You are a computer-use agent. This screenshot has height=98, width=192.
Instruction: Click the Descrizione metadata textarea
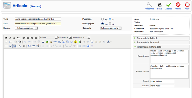[169, 56]
